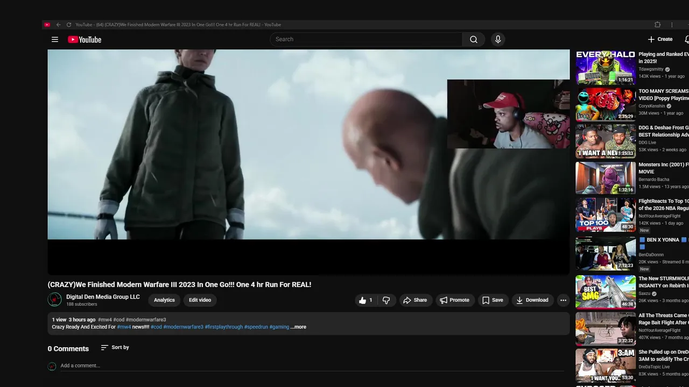
Task: Open DDG & Deshae Frost video thumbnail
Action: [606, 141]
